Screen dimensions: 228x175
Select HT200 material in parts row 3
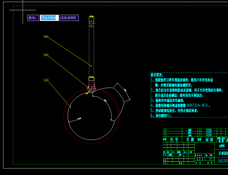tap(209, 130)
